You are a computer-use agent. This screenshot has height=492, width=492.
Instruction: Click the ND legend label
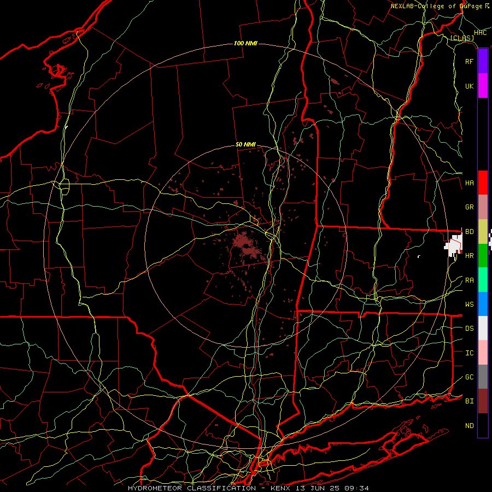(469, 426)
